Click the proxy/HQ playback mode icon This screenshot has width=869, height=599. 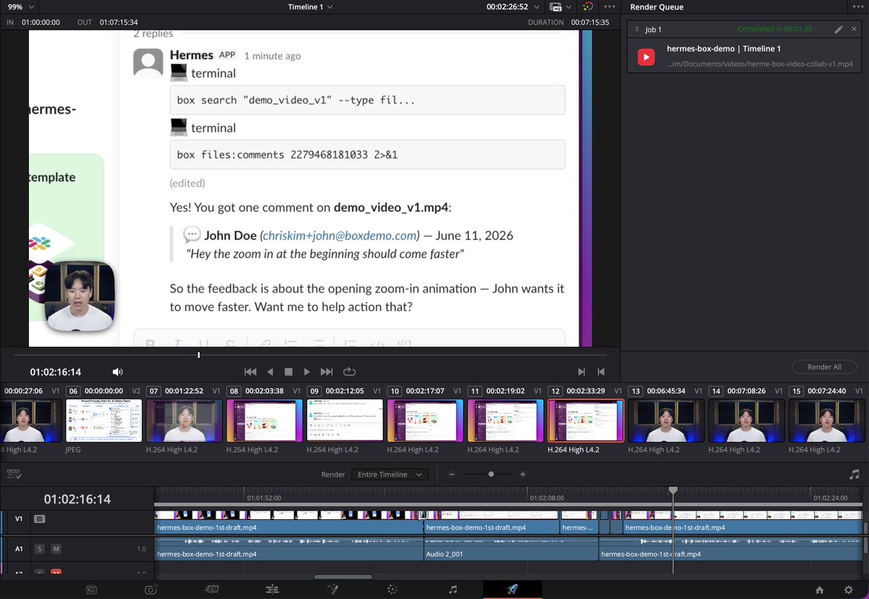coord(555,7)
